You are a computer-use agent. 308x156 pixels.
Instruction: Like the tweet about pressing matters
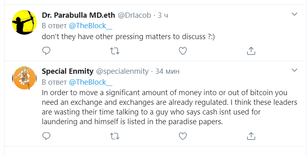(x=183, y=51)
